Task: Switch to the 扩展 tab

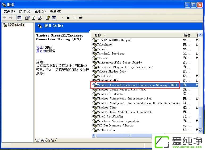Action: click(x=40, y=140)
